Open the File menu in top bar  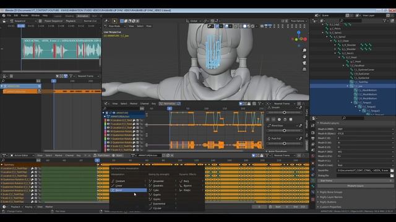pyautogui.click(x=9, y=15)
